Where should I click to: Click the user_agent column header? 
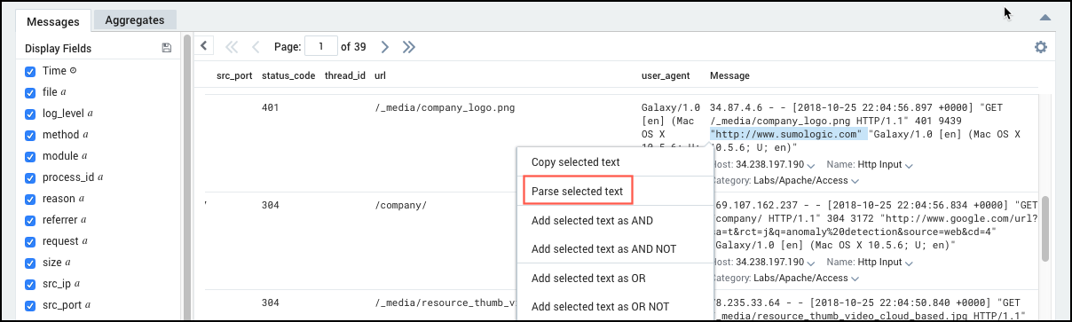[666, 76]
